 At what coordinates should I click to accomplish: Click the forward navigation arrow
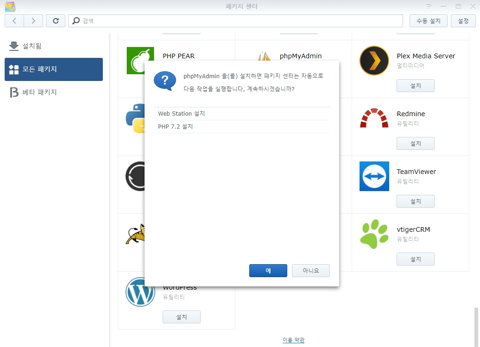pyautogui.click(x=33, y=21)
